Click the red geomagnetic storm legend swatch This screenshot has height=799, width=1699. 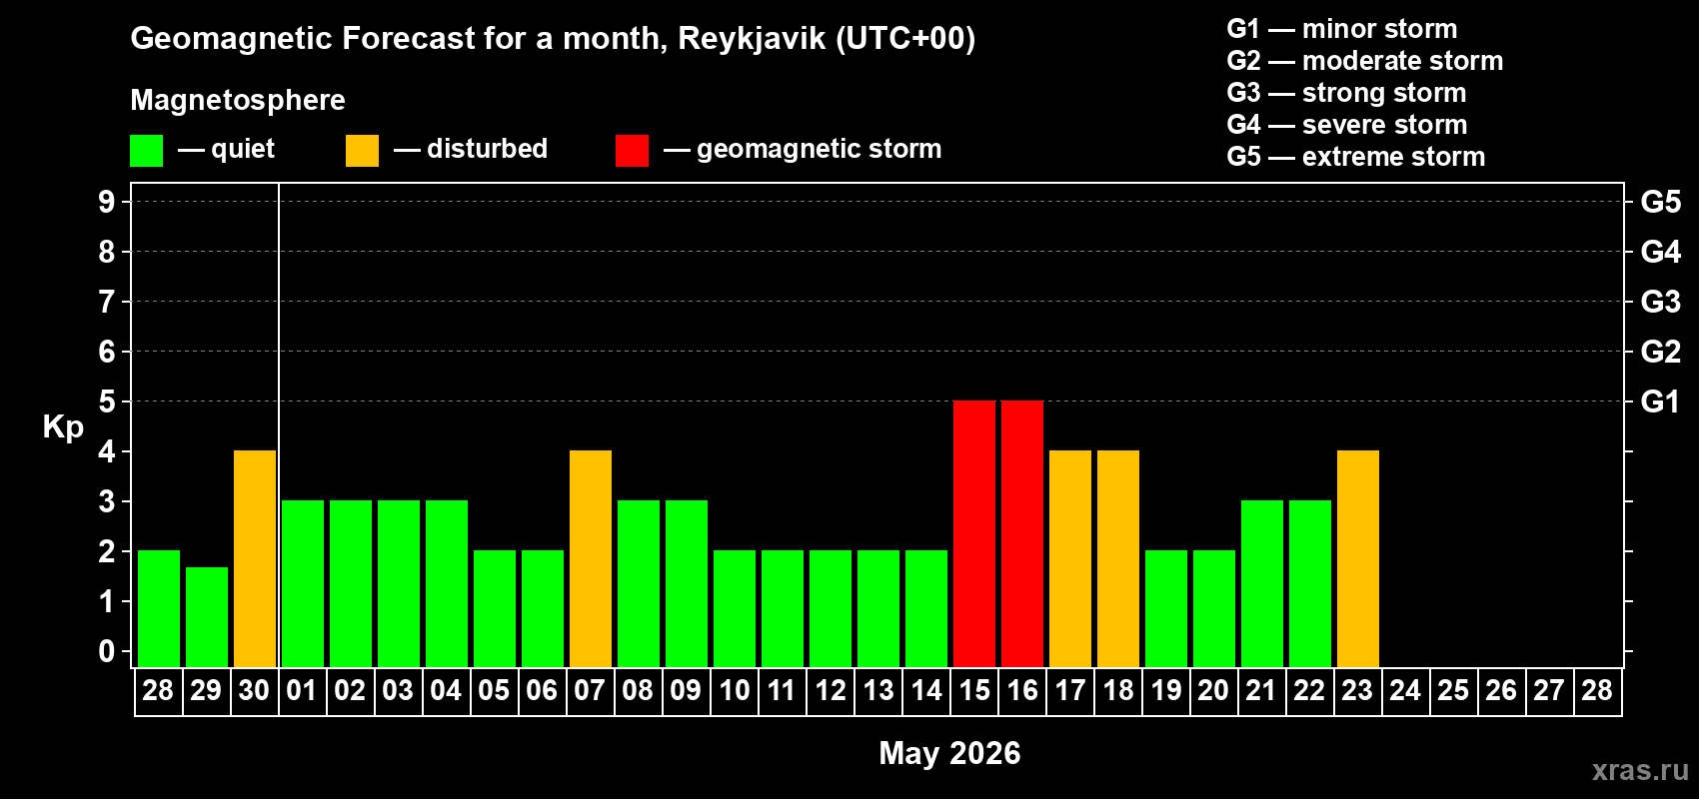(x=632, y=151)
